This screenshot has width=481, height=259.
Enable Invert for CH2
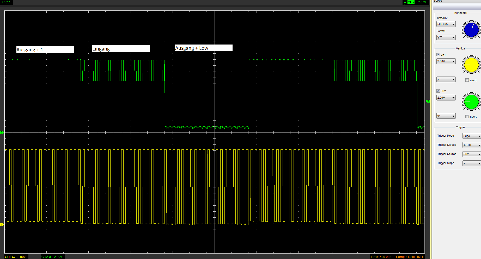click(x=467, y=117)
